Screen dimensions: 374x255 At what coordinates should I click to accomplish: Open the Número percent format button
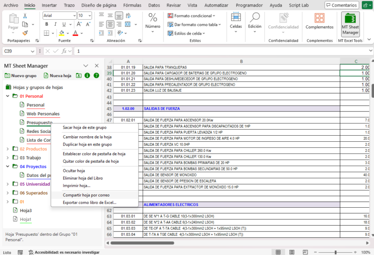coord(153,22)
